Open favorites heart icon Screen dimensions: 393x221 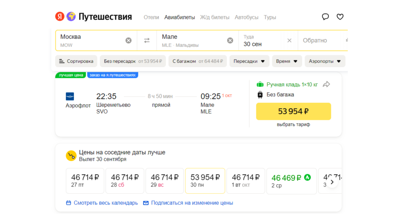[340, 17]
